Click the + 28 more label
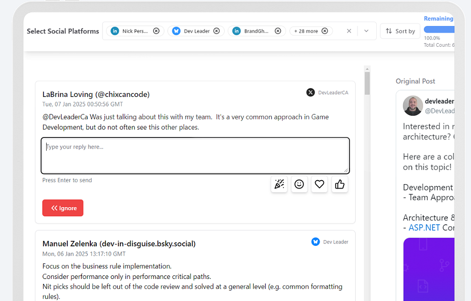Screen dimensions: 471x301 (x=306, y=31)
